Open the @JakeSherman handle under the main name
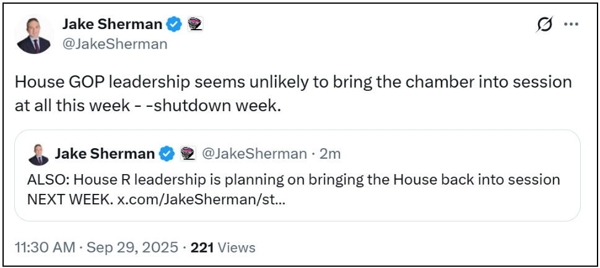The height and width of the screenshot is (268, 600). 115,44
